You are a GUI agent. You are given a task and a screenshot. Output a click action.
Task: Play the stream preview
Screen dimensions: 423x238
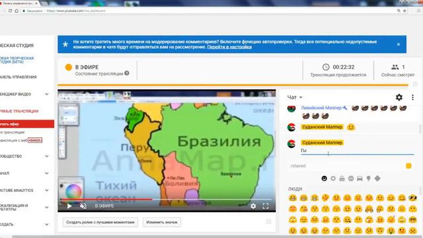click(69, 206)
